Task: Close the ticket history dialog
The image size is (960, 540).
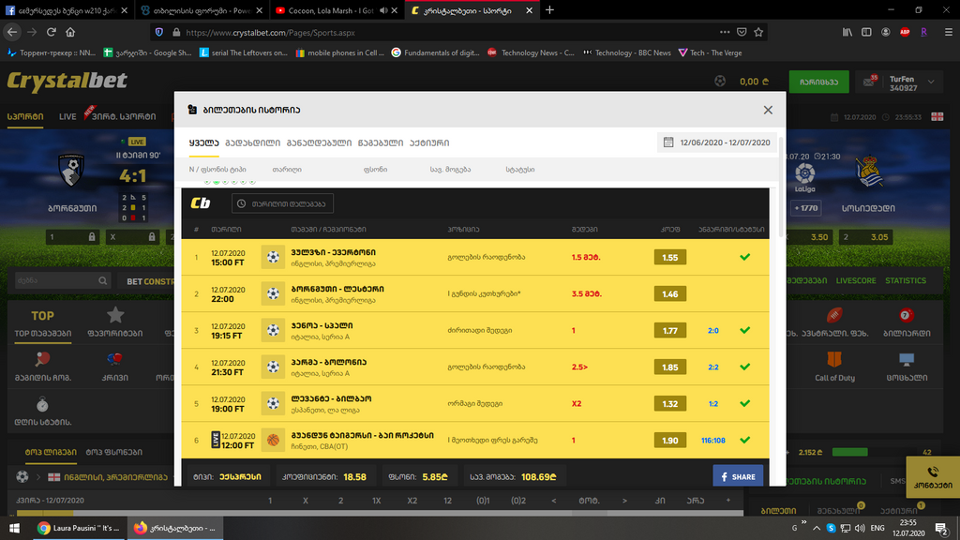Action: tap(768, 111)
